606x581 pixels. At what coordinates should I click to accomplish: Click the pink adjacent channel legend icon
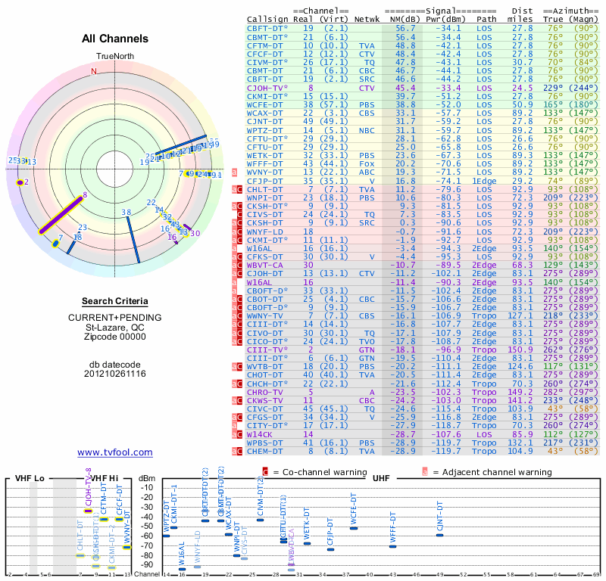(x=425, y=471)
